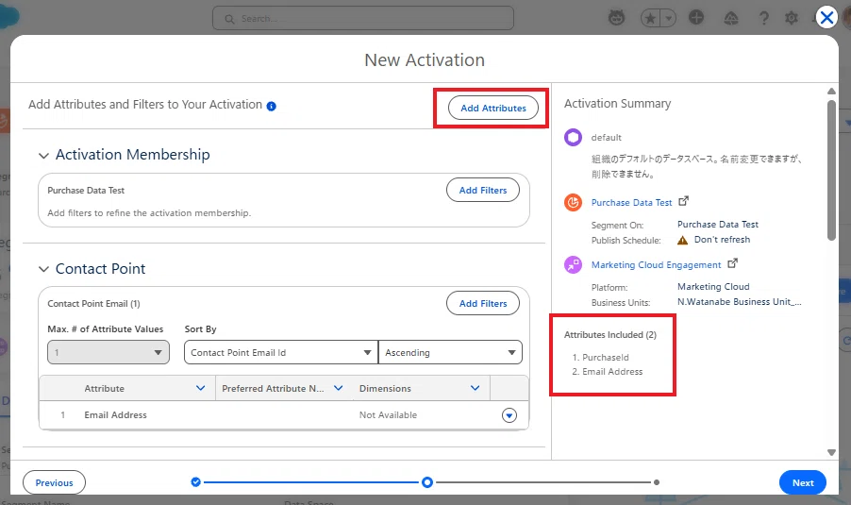Image resolution: width=851 pixels, height=505 pixels.
Task: Click Add Filters for Contact Point Email
Action: pyautogui.click(x=482, y=304)
